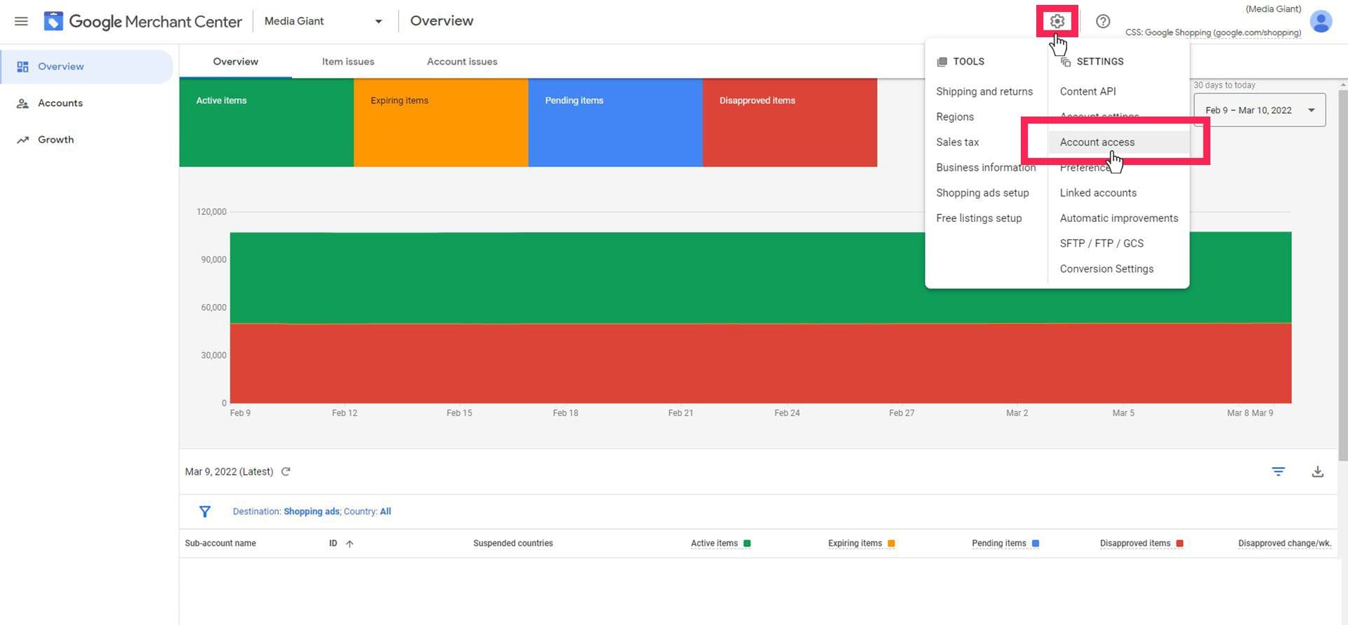
Task: Click the Growth trend icon in sidebar
Action: (22, 140)
